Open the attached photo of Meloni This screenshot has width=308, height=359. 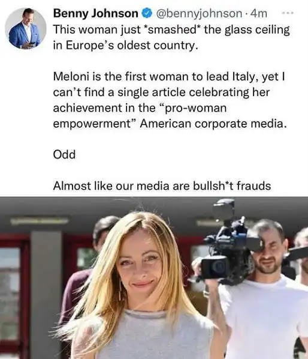pyautogui.click(x=154, y=277)
